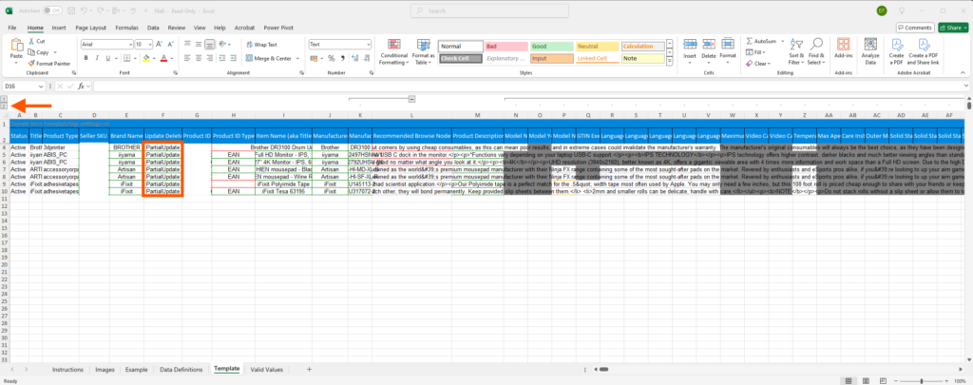Viewport: 973px width, 385px height.
Task: Switch to the Valid Values sheet tab
Action: pyautogui.click(x=266, y=369)
